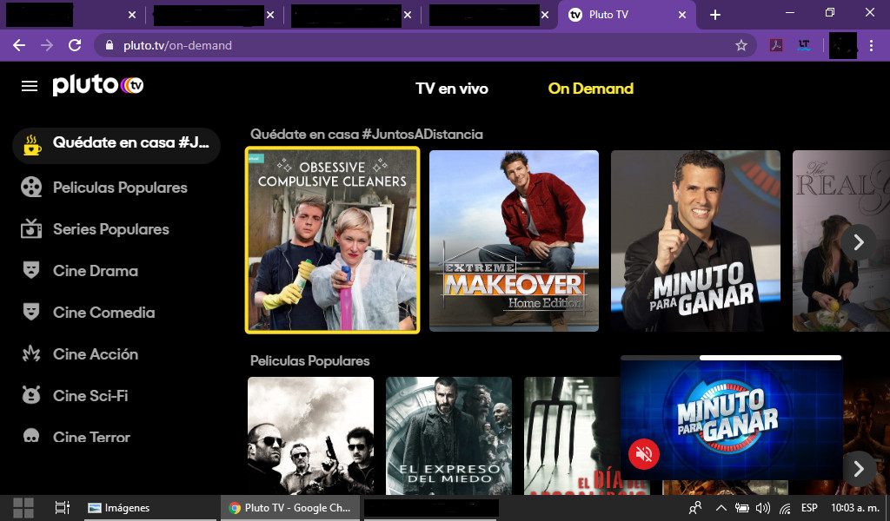Select the Cine Drama mask icon
This screenshot has height=521, width=890.
click(x=32, y=270)
